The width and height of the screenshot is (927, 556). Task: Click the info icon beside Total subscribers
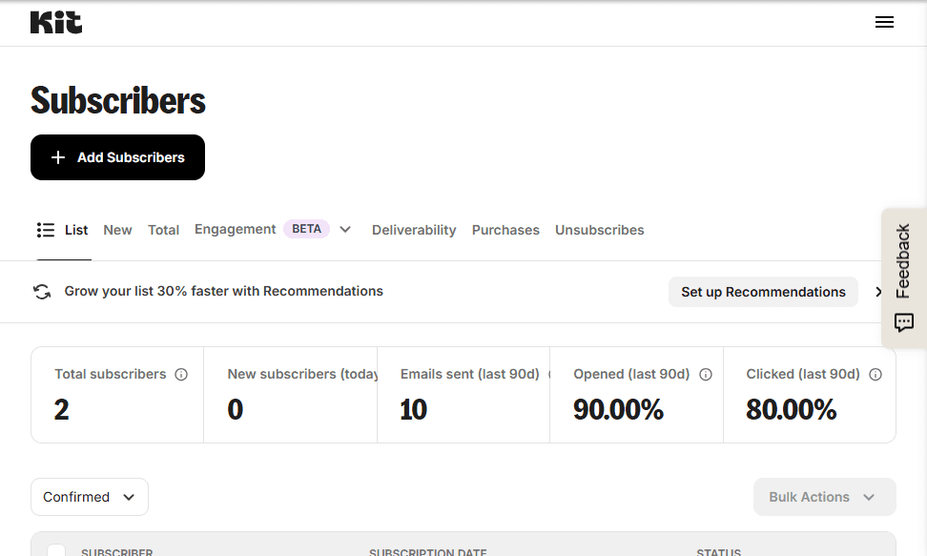[181, 375]
